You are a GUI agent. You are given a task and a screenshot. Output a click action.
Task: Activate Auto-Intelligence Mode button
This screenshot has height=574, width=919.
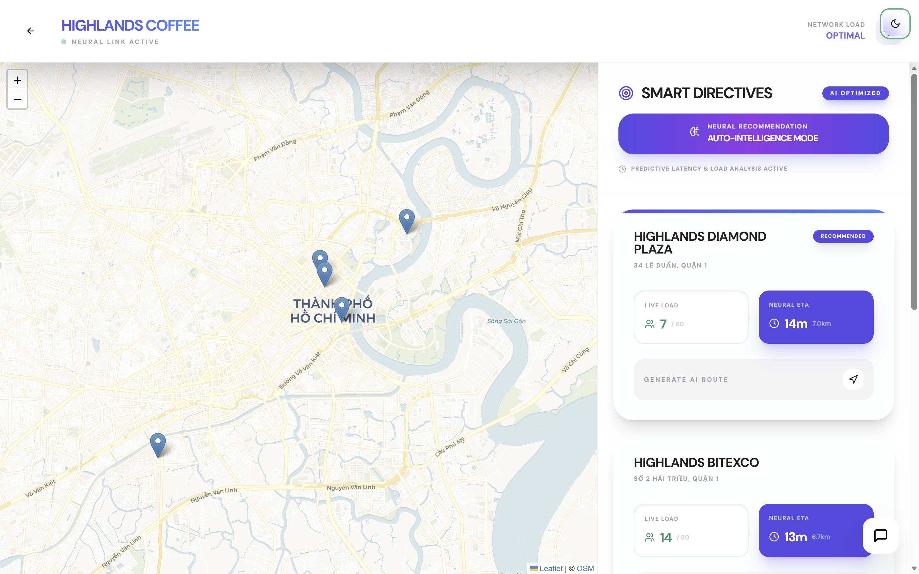pyautogui.click(x=753, y=134)
